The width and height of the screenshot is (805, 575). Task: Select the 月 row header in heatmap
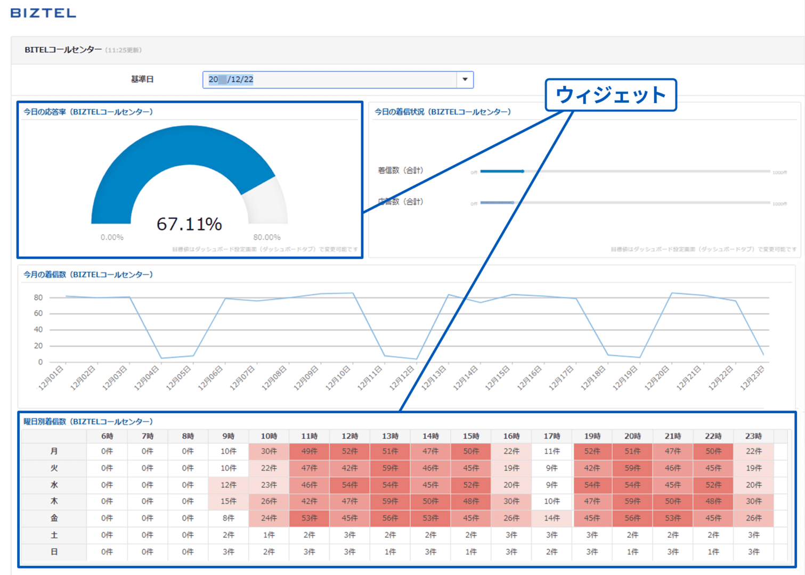(54, 451)
